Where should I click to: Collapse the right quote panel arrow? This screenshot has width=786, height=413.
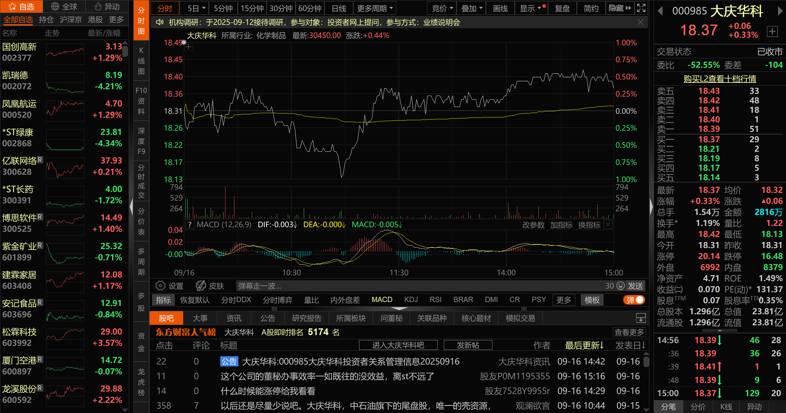pyautogui.click(x=651, y=207)
